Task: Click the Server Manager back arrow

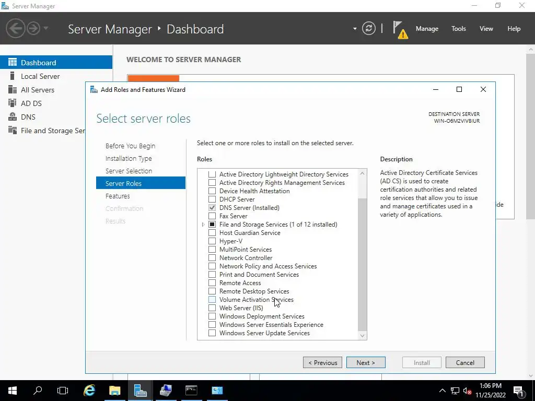Action: [15, 28]
